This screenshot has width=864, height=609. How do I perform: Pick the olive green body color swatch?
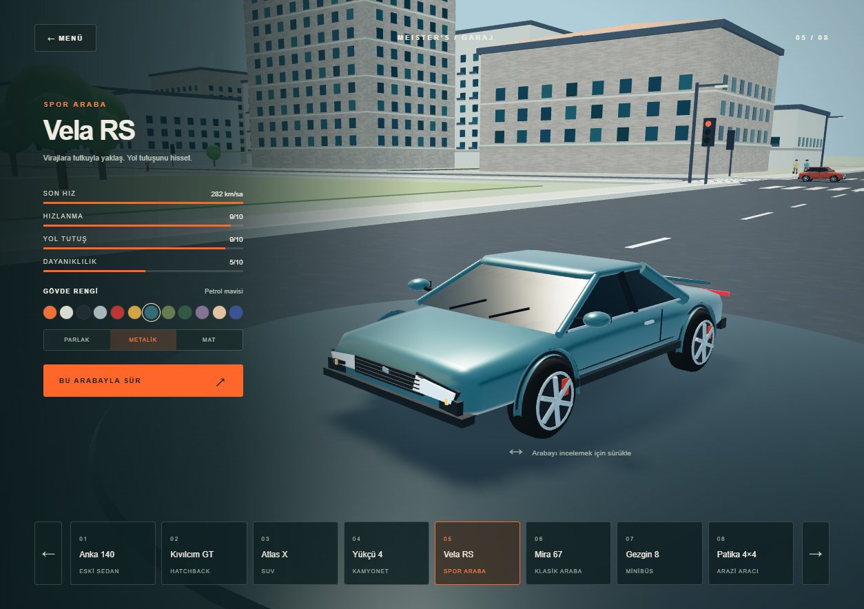click(x=168, y=313)
